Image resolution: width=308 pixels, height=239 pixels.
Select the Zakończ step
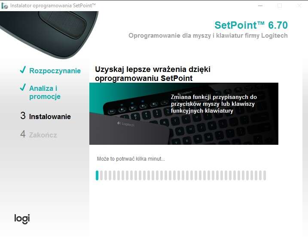click(x=43, y=135)
